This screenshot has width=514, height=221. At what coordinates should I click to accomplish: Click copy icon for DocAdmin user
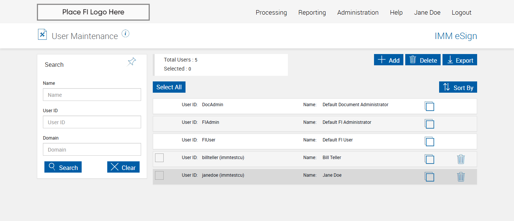click(429, 106)
